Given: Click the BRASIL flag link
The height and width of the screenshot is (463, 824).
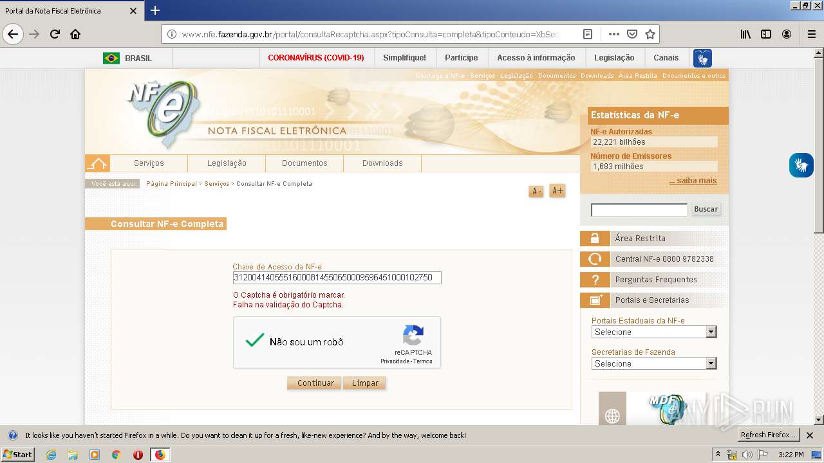Looking at the screenshot, I should pyautogui.click(x=127, y=58).
